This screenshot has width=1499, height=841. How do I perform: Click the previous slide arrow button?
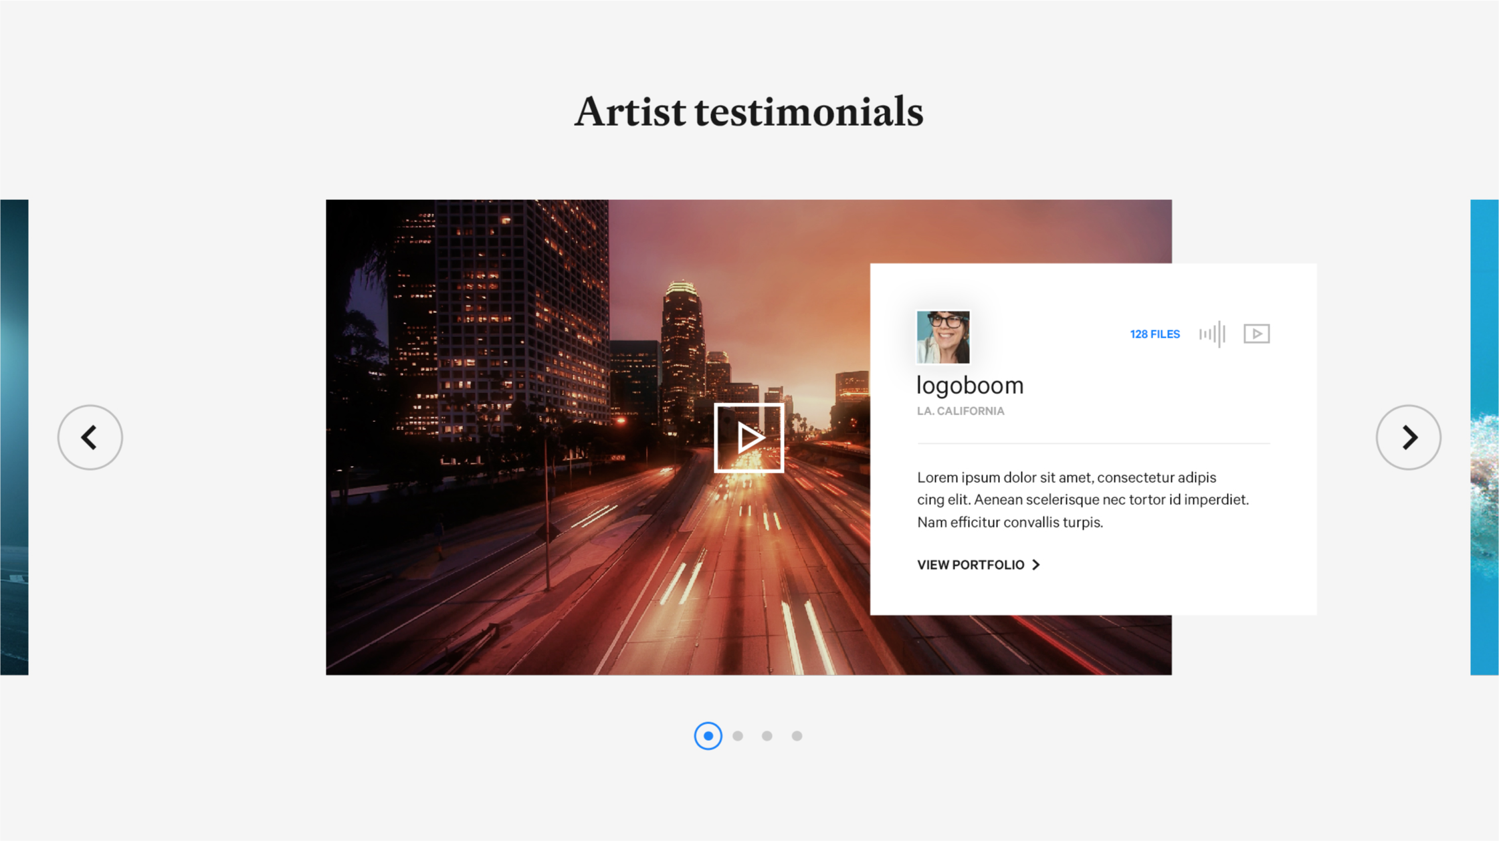[x=90, y=437]
